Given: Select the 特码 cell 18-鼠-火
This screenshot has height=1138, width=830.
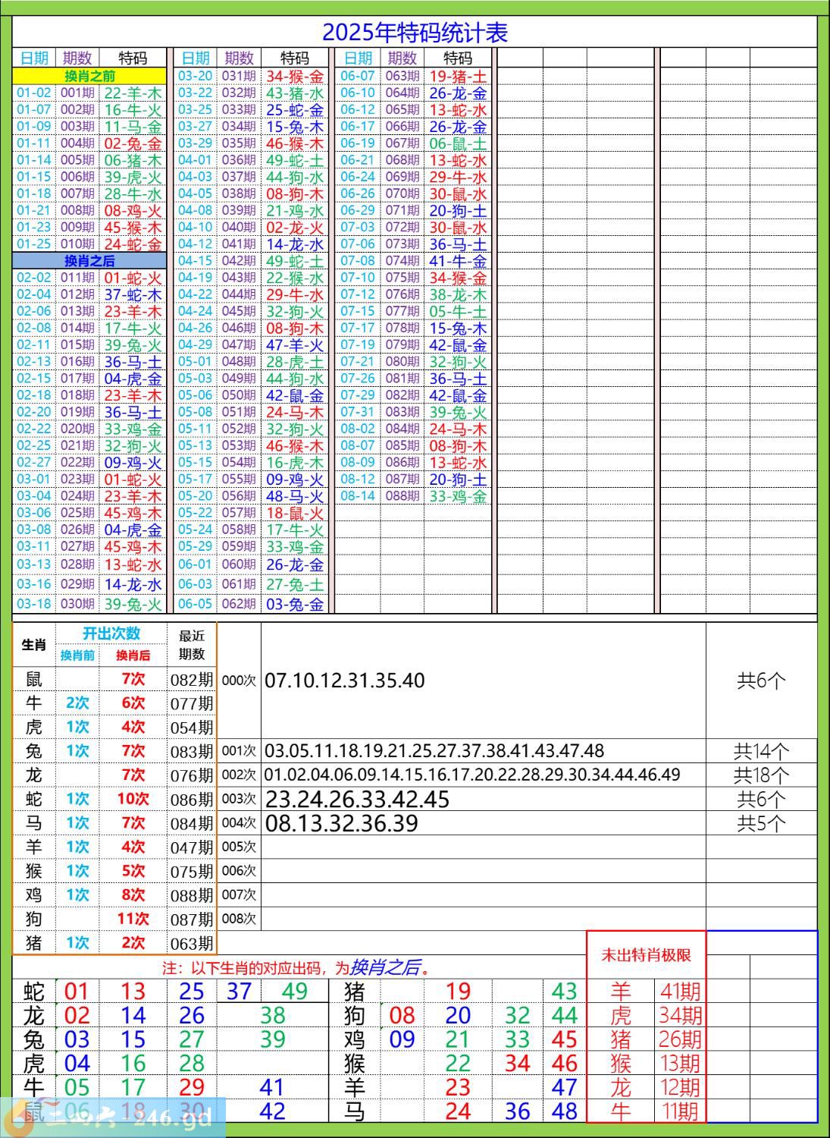Looking at the screenshot, I should tap(295, 513).
